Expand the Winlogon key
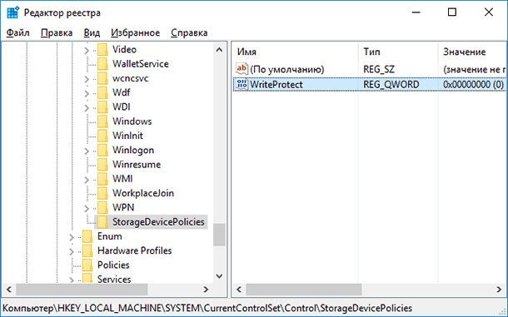This screenshot has height=317, width=508. pos(87,151)
